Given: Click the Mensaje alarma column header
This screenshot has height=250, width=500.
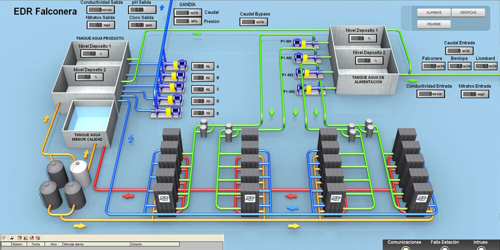Looking at the screenshot, I should pos(75,244).
